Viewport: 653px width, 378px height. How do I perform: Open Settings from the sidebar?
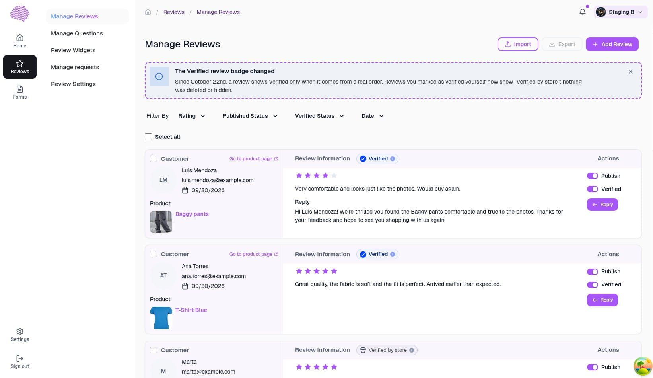click(20, 335)
